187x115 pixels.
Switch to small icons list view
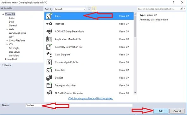(94, 9)
